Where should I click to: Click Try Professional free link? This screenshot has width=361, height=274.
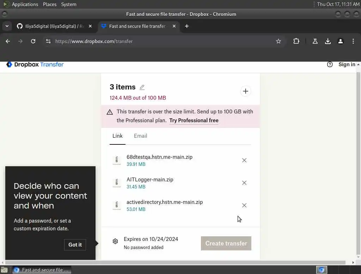(x=194, y=120)
